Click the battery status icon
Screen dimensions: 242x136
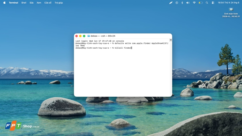[201, 3]
